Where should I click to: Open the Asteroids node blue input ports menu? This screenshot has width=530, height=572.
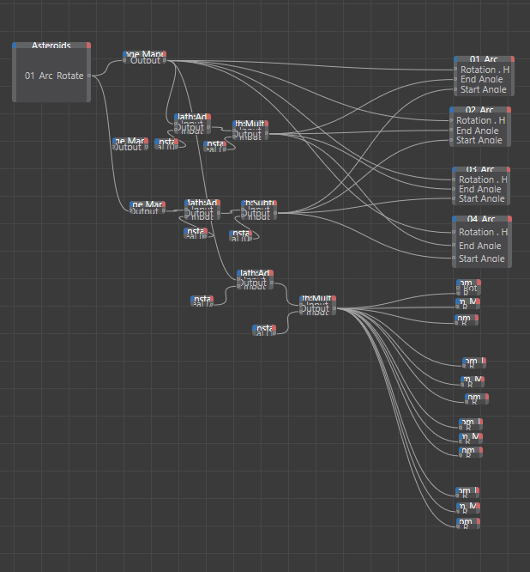[x=15, y=46]
